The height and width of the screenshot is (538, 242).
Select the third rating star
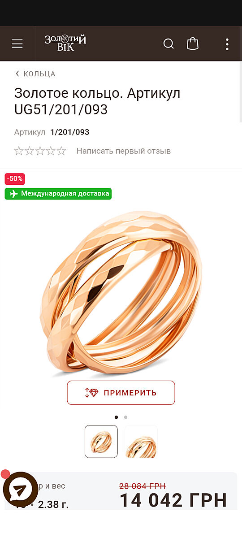coord(40,151)
